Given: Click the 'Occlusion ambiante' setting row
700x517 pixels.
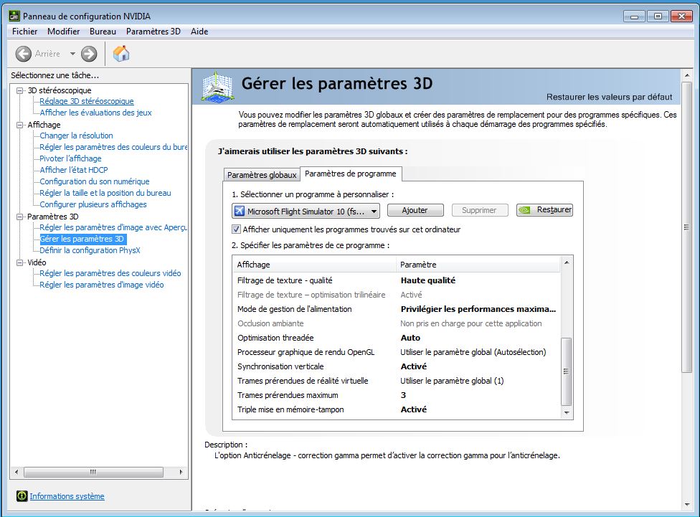Looking at the screenshot, I should click(397, 323).
